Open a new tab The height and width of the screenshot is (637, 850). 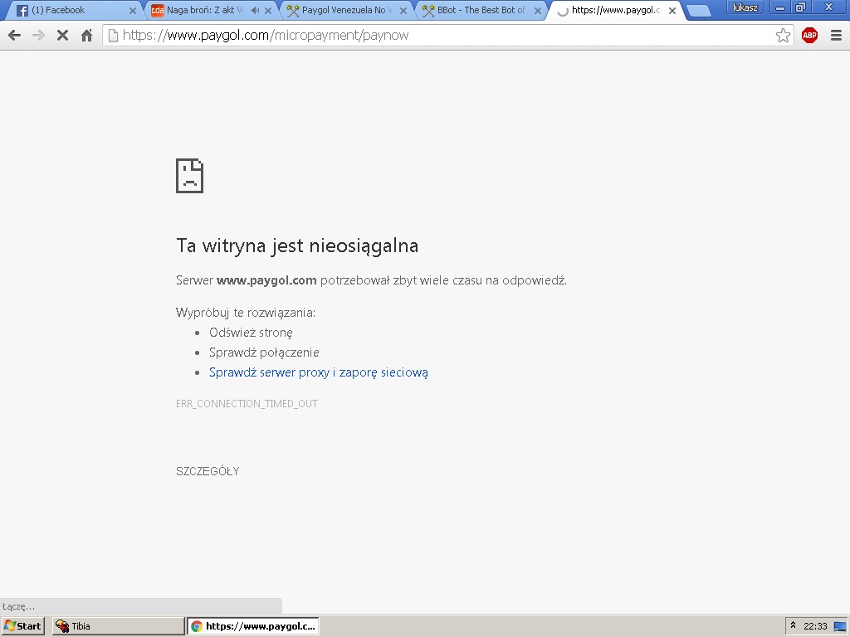699,11
